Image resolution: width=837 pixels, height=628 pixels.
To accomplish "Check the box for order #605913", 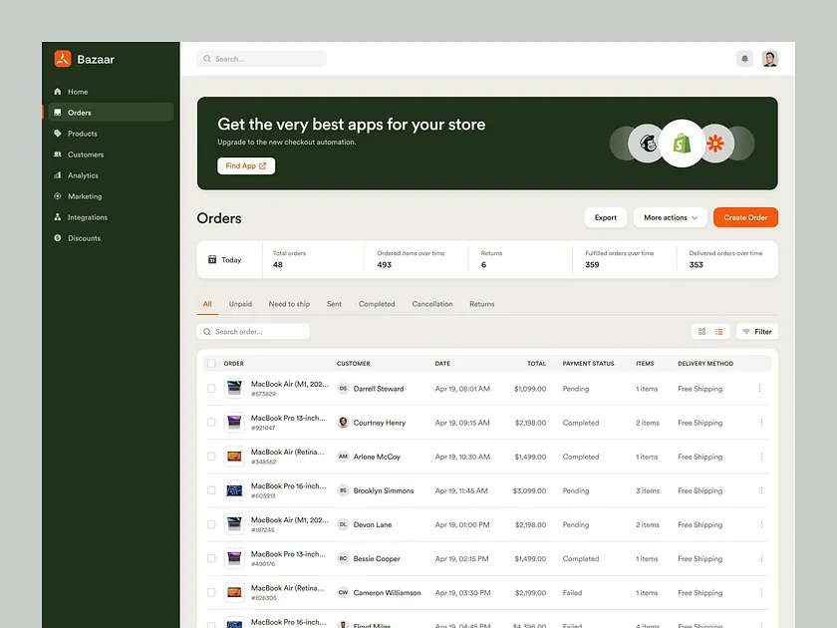I will coord(211,490).
